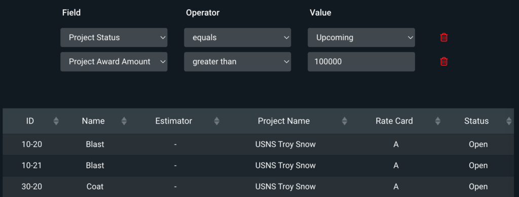The height and width of the screenshot is (197, 519).
Task: Sort table by Rate Card arrows
Action: (x=438, y=121)
